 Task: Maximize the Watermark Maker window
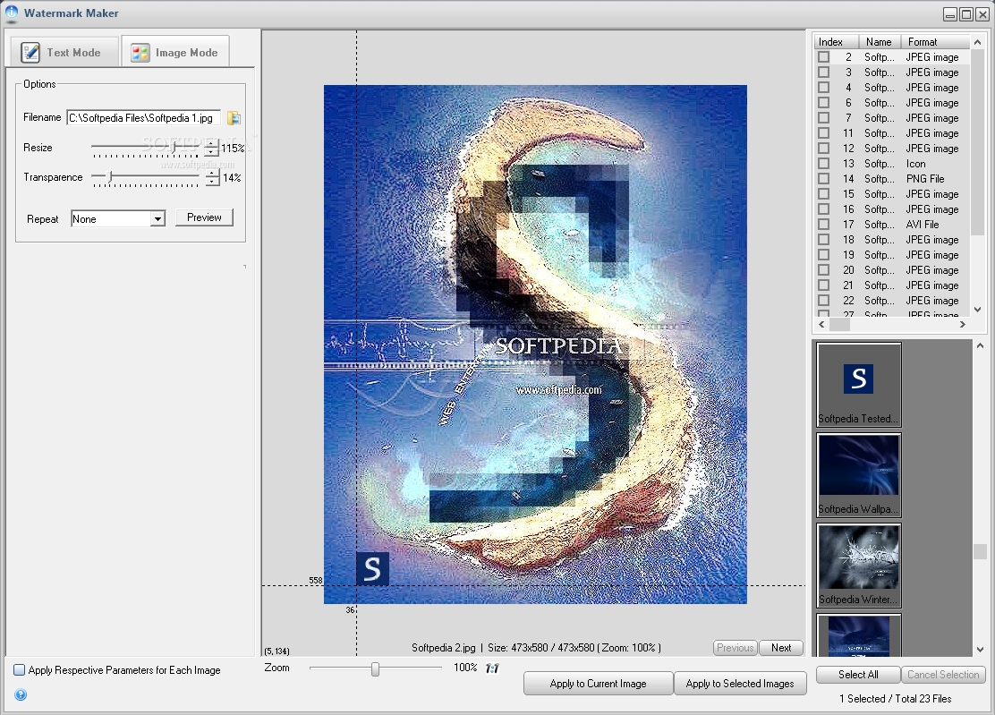[965, 14]
